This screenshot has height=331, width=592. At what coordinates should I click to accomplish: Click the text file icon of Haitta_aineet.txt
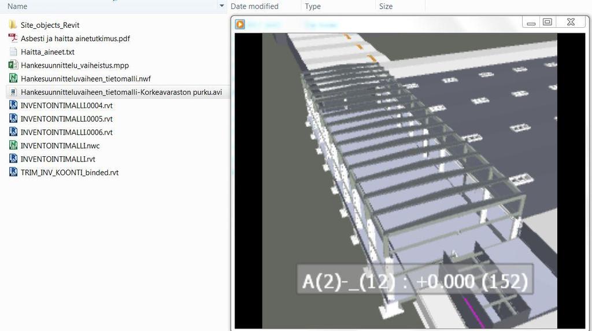(13, 52)
